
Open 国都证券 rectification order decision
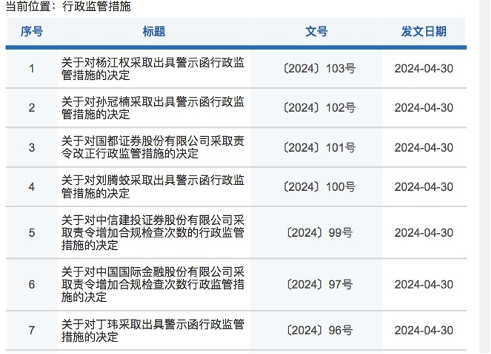pyautogui.click(x=153, y=147)
